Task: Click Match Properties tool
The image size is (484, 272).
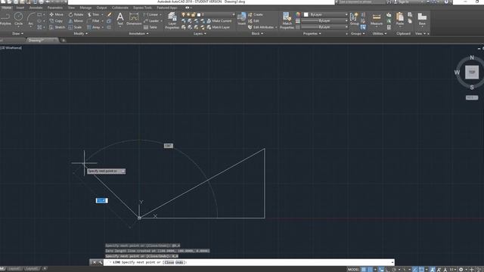Action: click(287, 21)
